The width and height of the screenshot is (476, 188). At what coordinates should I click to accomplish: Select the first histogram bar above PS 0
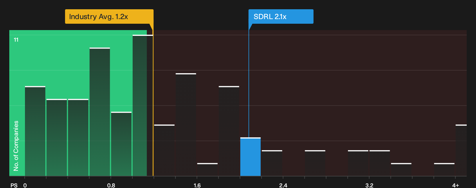pos(35,131)
